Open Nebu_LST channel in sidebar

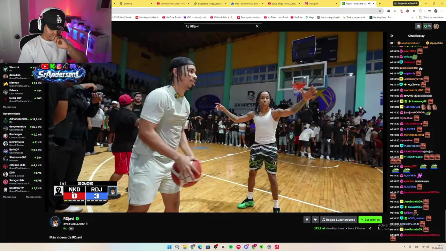pos(22,99)
